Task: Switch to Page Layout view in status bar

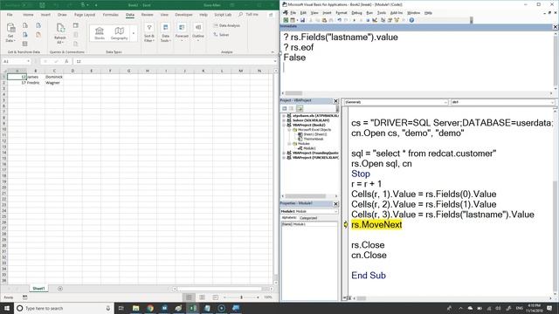Action: [202, 297]
